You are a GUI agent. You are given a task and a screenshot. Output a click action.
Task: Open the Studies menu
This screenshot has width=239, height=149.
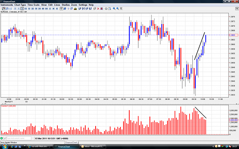point(65,5)
